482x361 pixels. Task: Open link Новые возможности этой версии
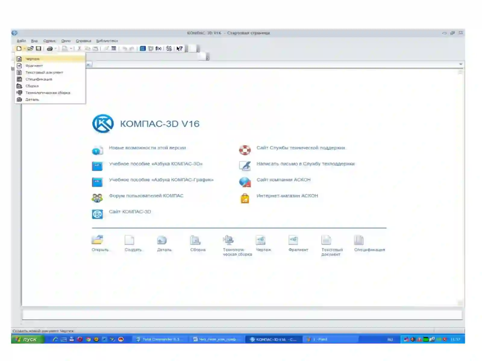[x=147, y=148]
